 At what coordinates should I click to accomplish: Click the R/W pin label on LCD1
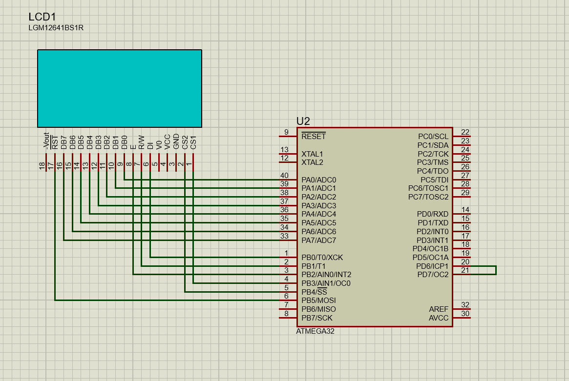point(142,142)
